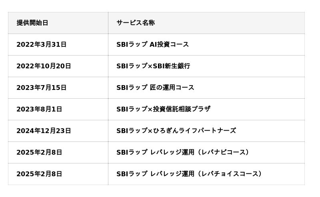Click the （レバチョイスコース） parenthetical text
This screenshot has height=197, width=320.
coord(230,174)
